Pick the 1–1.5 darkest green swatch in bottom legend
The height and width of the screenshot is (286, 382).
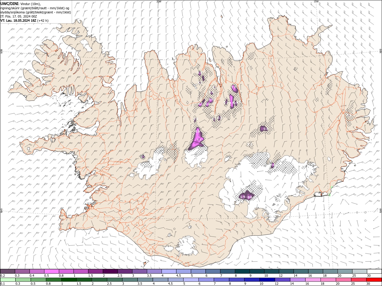[69, 280]
